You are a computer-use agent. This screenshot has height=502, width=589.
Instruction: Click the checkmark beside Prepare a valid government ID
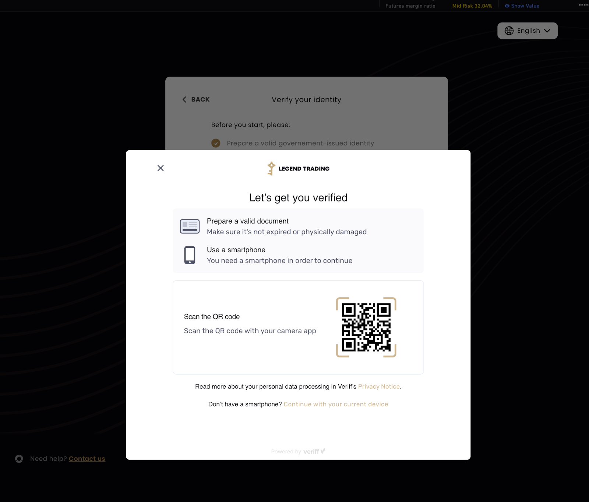(x=216, y=143)
